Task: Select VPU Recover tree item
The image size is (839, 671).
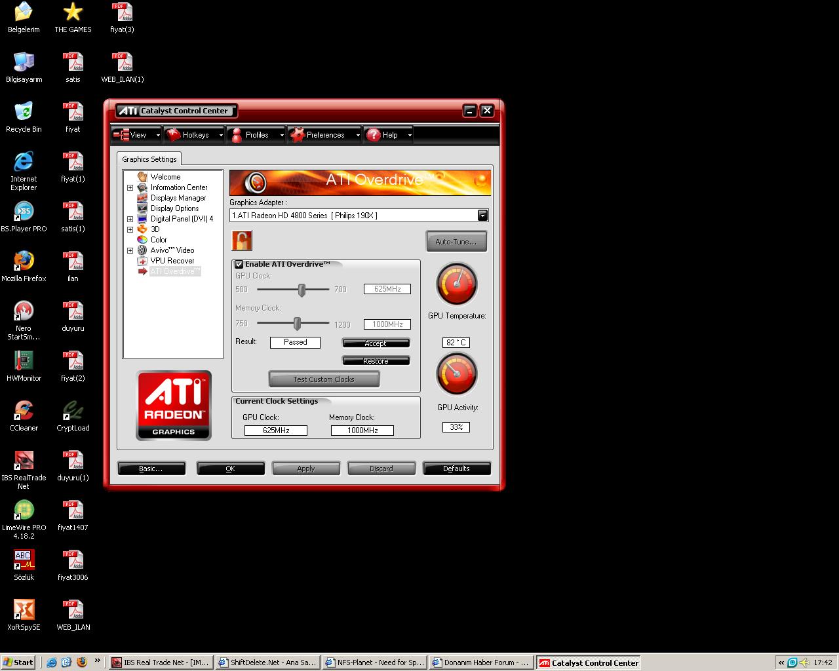Action: (x=172, y=261)
